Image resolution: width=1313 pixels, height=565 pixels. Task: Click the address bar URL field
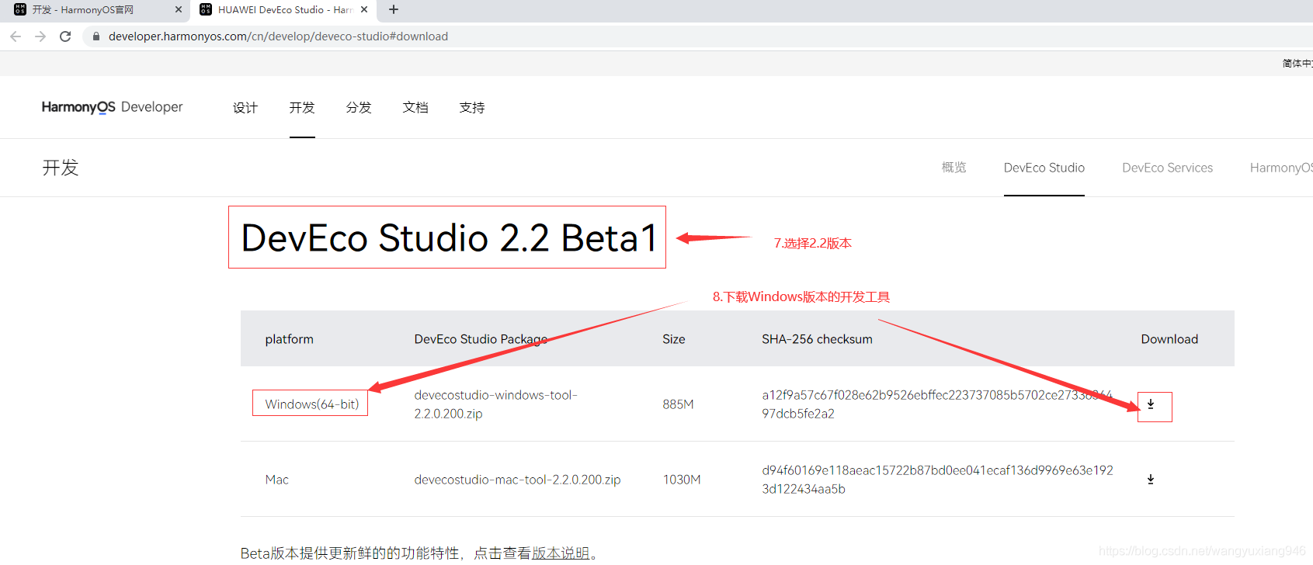(x=699, y=36)
